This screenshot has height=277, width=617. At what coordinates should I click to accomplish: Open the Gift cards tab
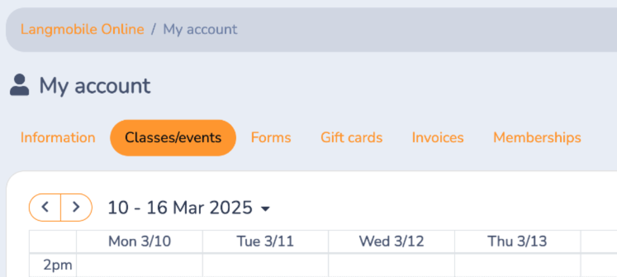click(351, 138)
